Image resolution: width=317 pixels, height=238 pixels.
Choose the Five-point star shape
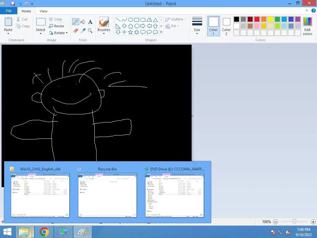131,32
